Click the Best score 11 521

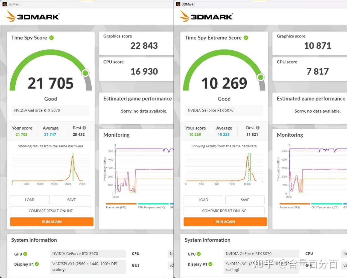pos(252,134)
